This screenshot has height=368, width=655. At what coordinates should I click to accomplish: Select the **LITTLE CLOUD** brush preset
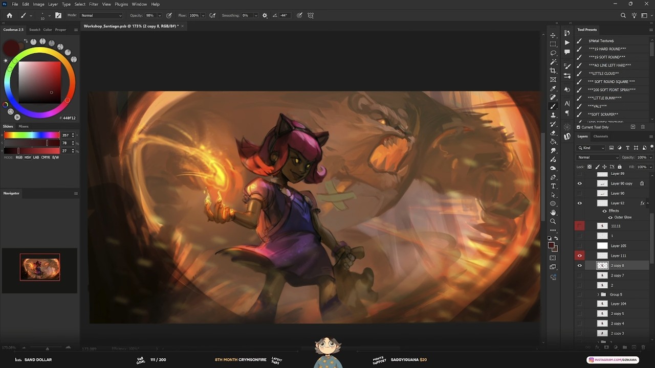click(x=604, y=74)
